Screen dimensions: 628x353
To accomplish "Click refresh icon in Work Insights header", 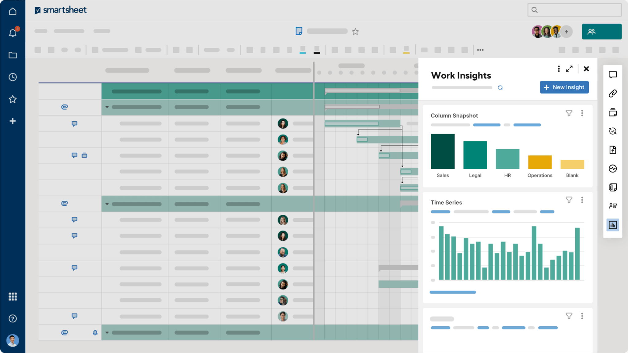I will point(500,88).
